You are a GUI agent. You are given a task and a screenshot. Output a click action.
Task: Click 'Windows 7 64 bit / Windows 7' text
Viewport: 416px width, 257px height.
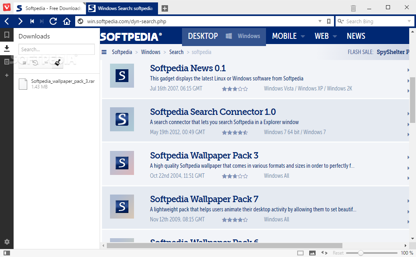tap(295, 132)
